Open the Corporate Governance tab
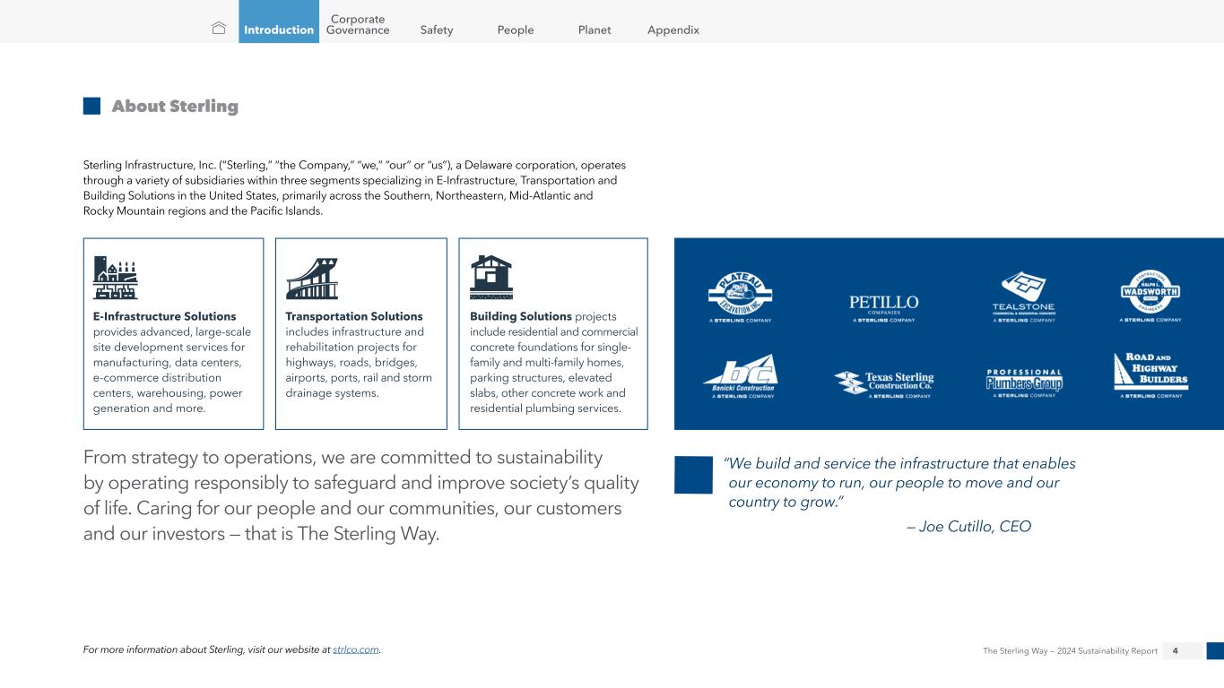Viewport: 1224px width, 688px height. [358, 24]
